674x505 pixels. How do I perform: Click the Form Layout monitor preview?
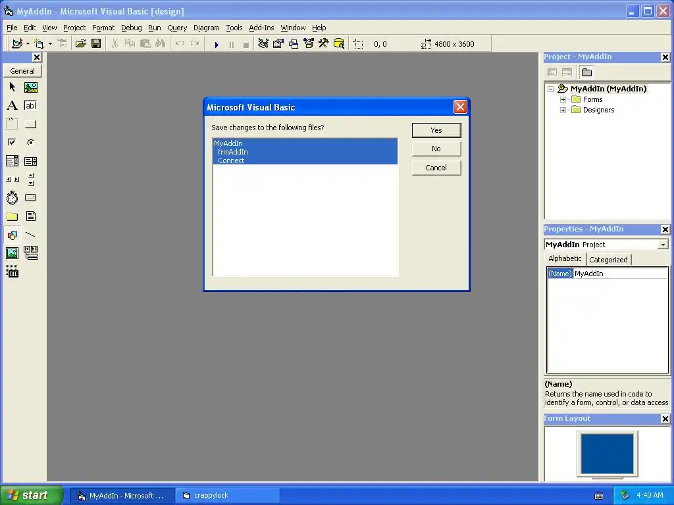(607, 454)
